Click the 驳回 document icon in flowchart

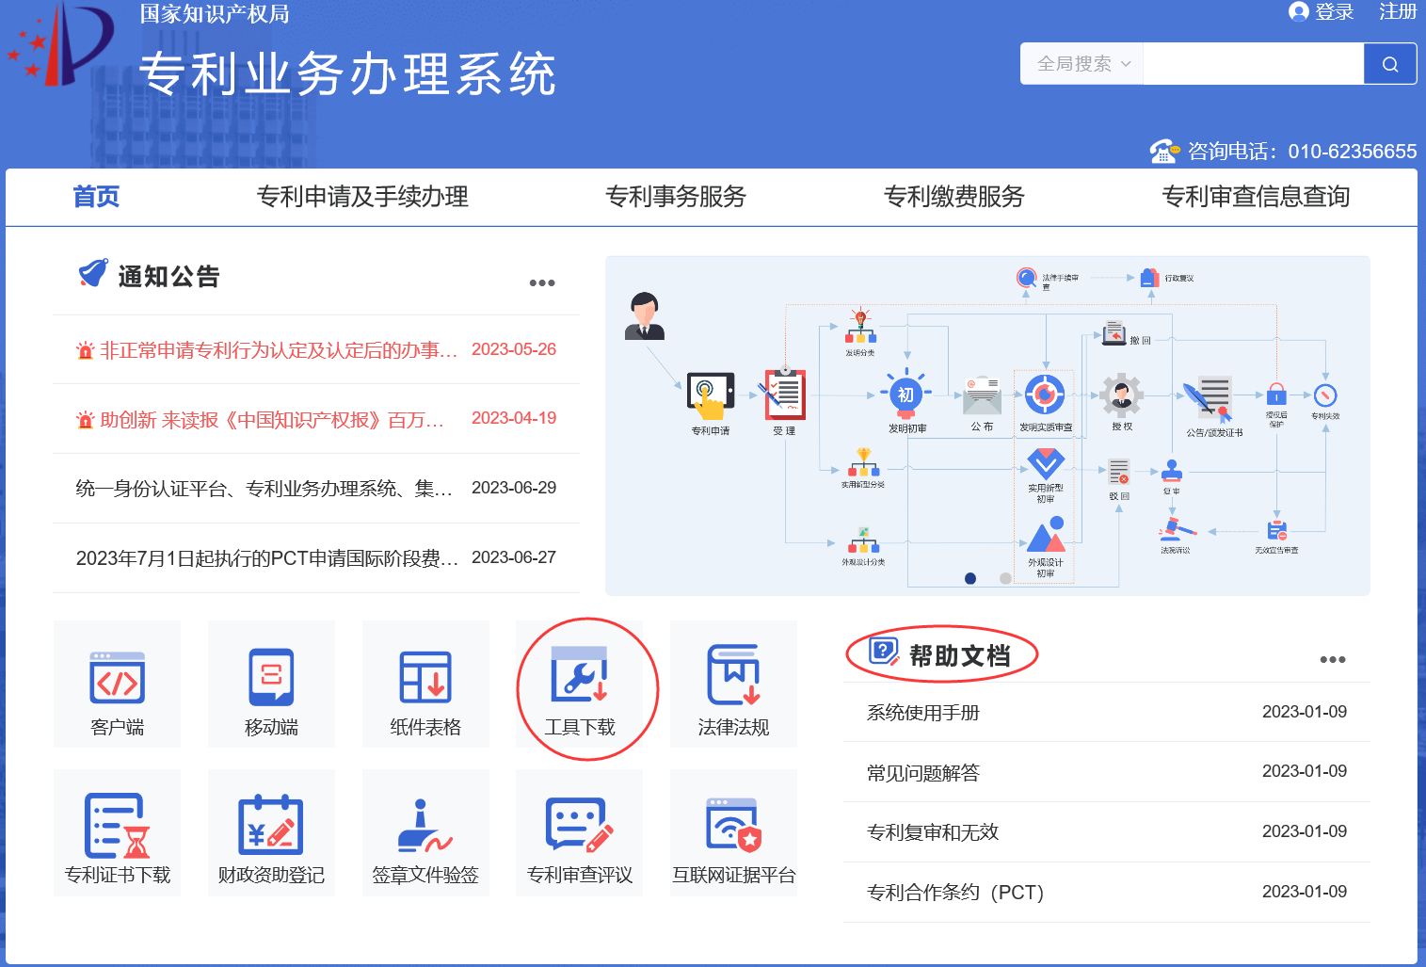pos(1119,472)
